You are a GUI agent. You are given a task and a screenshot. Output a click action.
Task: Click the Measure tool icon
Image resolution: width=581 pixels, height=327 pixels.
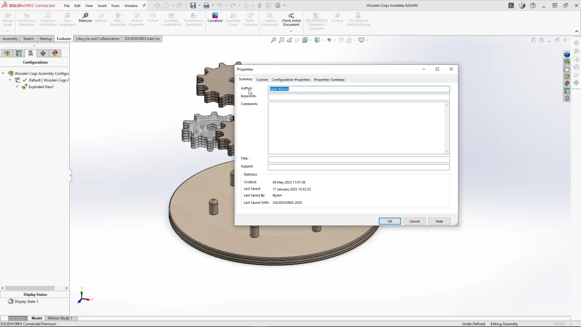point(85,16)
